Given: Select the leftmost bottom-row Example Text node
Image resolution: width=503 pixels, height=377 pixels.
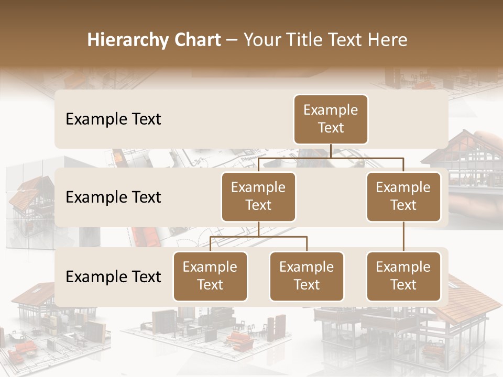Looking at the screenshot, I should tap(210, 276).
